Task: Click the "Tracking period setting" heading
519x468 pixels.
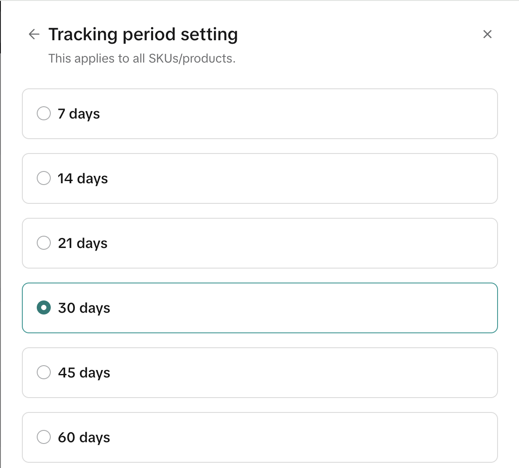Action: pos(143,34)
